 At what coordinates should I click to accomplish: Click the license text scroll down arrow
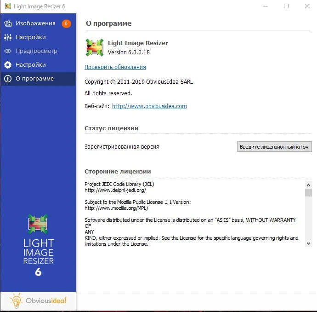tap(308, 243)
